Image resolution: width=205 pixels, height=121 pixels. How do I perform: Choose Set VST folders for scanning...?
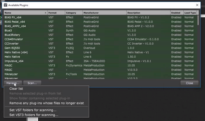click(x=33, y=110)
